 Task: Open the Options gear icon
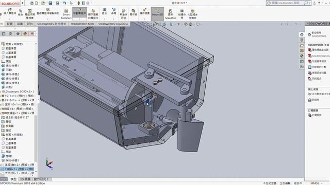pos(88,3)
